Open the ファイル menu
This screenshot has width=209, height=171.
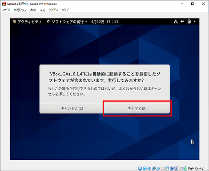click(x=6, y=10)
